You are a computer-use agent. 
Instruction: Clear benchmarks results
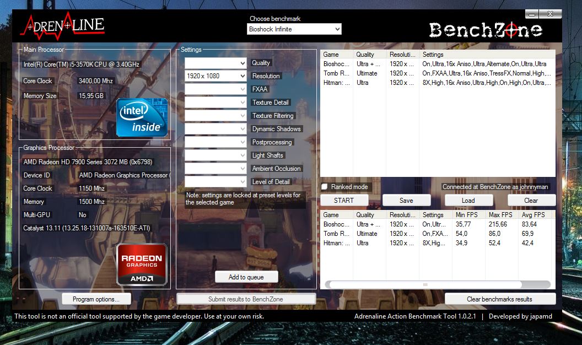499,299
